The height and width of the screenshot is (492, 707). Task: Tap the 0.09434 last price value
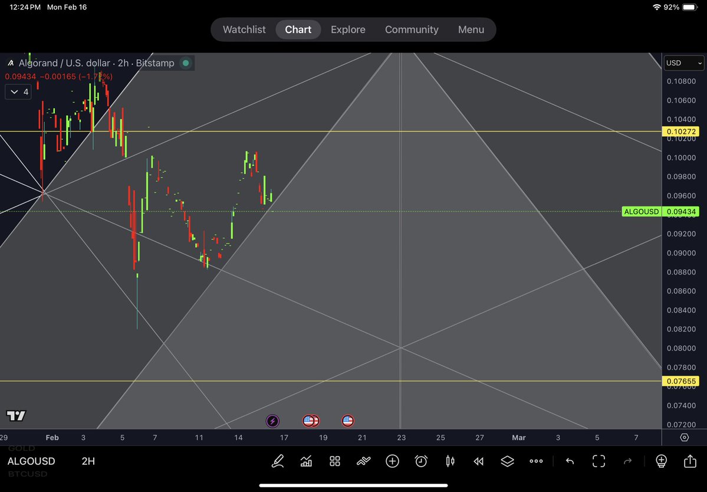(x=681, y=212)
